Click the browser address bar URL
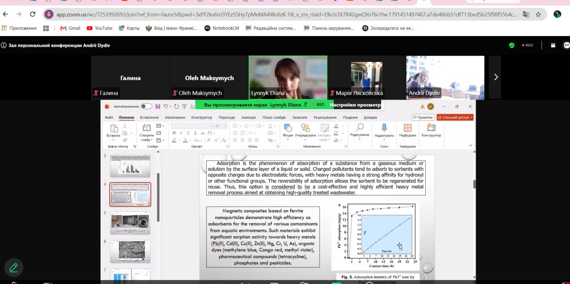 click(x=287, y=14)
